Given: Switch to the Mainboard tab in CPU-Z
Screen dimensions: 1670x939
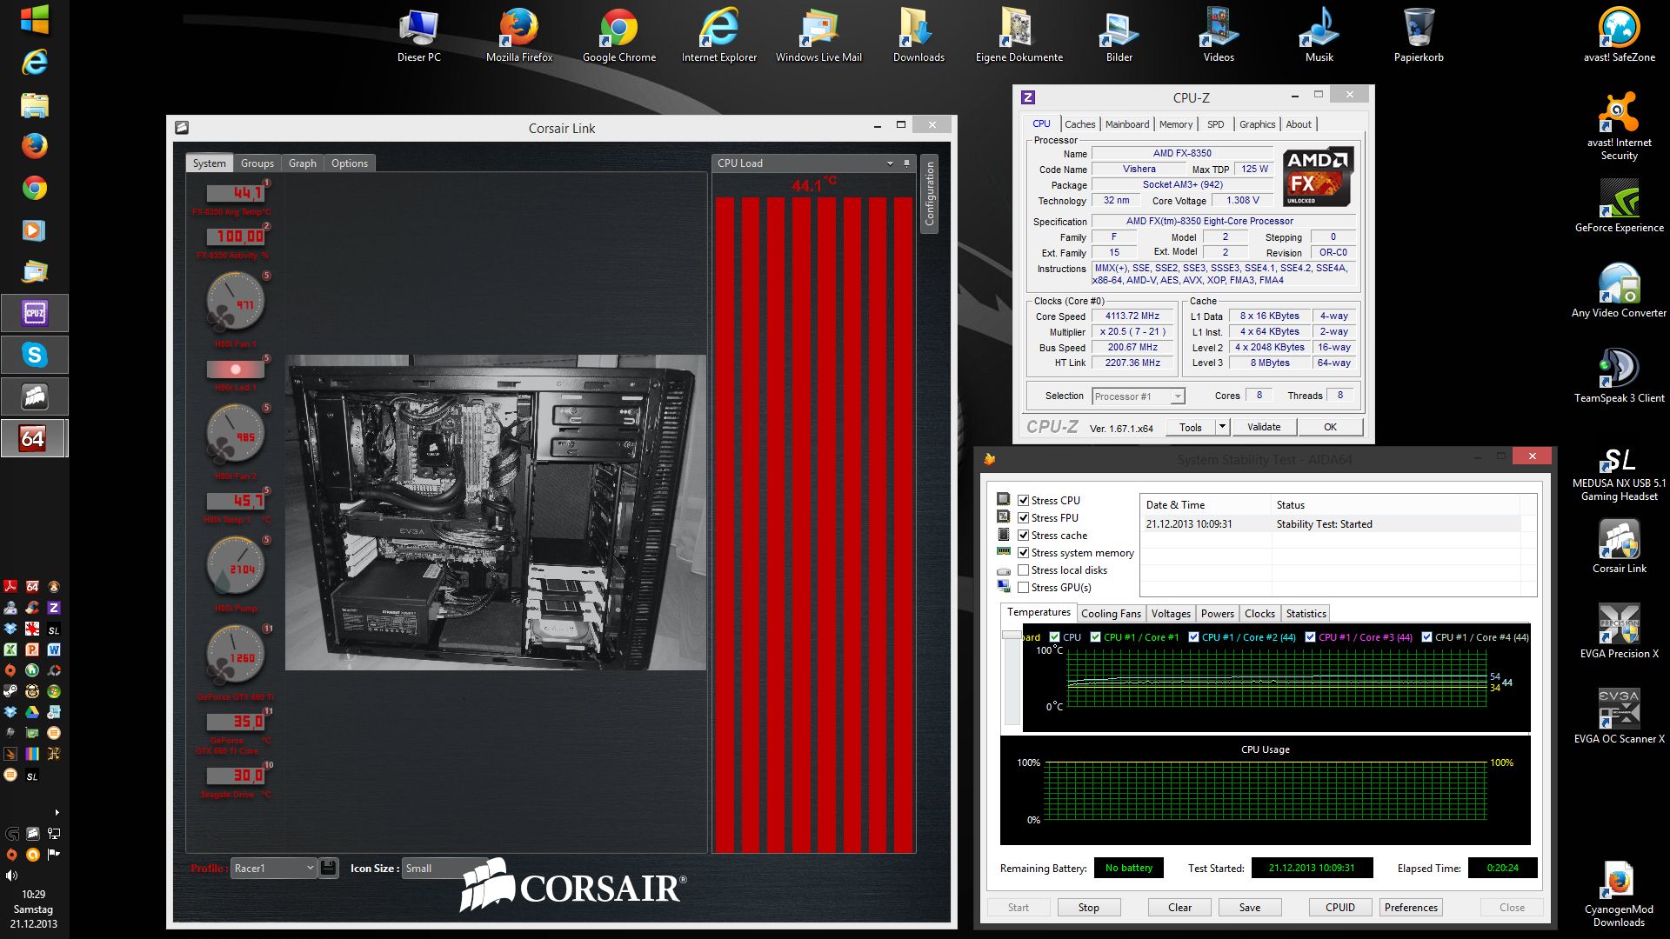Looking at the screenshot, I should coord(1126,124).
